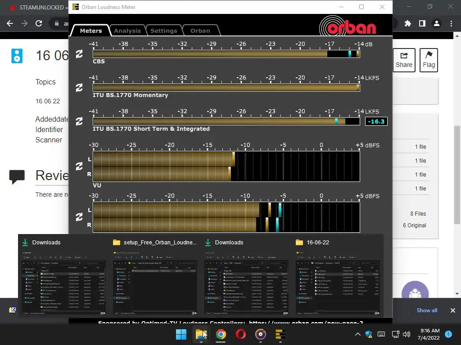
Task: Click the Orban logo
Action: [348, 26]
